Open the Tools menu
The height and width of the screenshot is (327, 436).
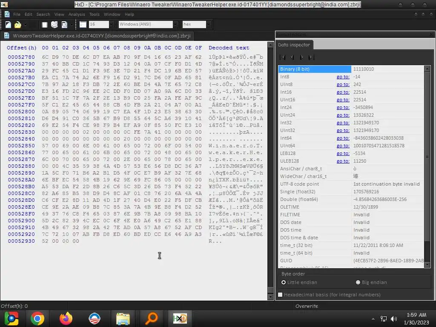pos(94,14)
